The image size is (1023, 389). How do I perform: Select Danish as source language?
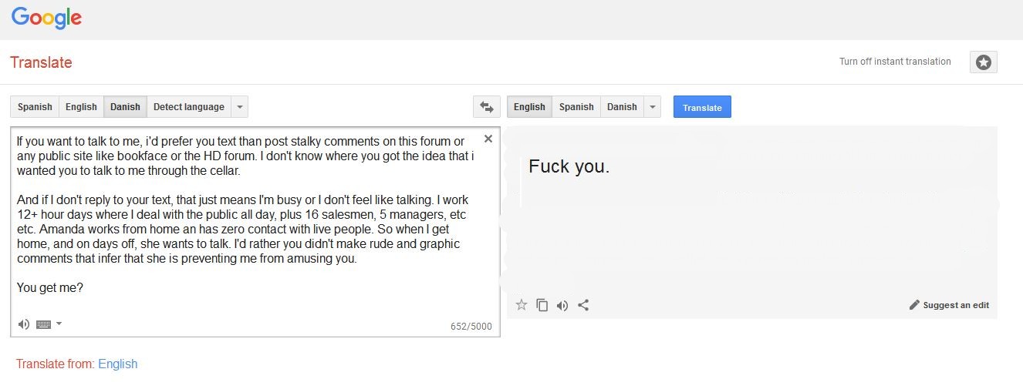[x=125, y=107]
